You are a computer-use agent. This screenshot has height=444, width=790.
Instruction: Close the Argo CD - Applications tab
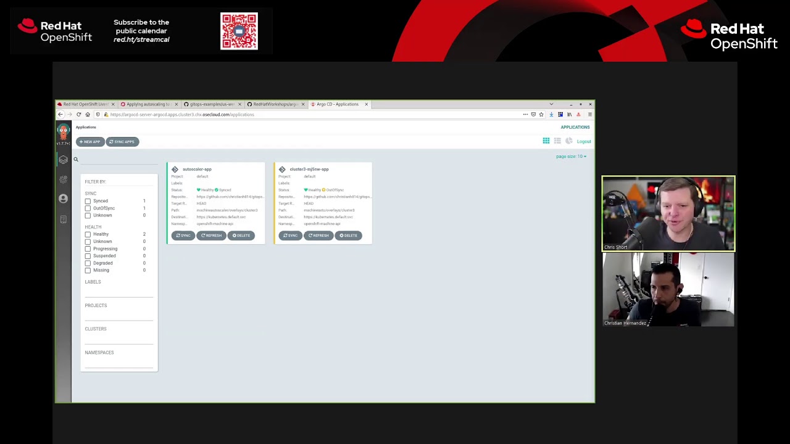(366, 104)
